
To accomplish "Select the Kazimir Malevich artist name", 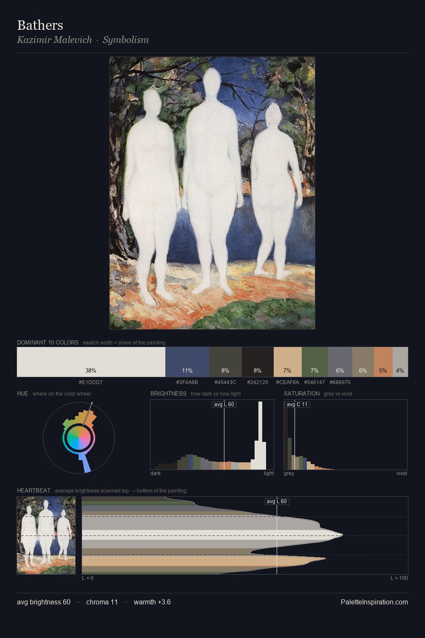I will pyautogui.click(x=54, y=40).
